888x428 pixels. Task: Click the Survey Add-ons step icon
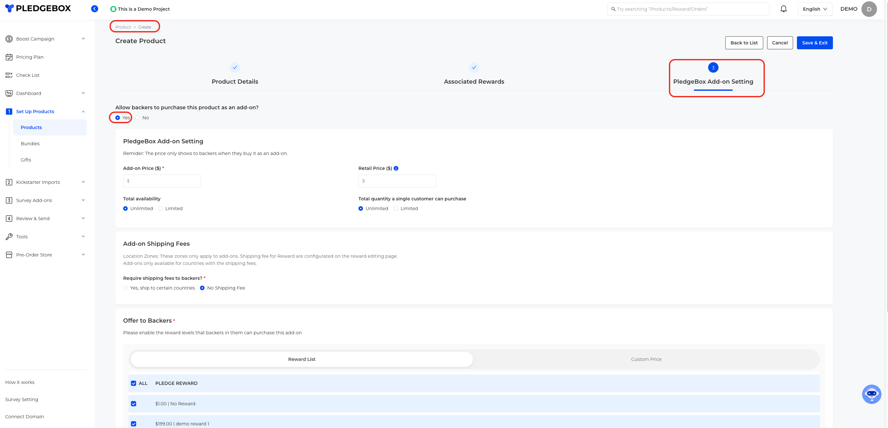[9, 200]
